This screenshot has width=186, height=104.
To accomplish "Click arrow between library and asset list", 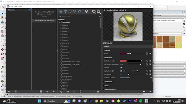I will coord(58,51).
